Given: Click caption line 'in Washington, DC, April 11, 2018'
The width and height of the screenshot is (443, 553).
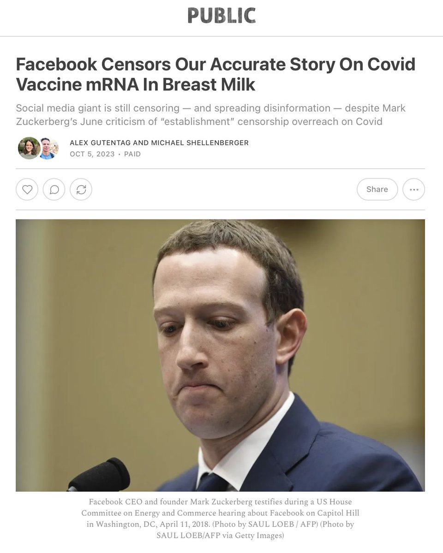Looking at the screenshot, I should [x=220, y=524].
